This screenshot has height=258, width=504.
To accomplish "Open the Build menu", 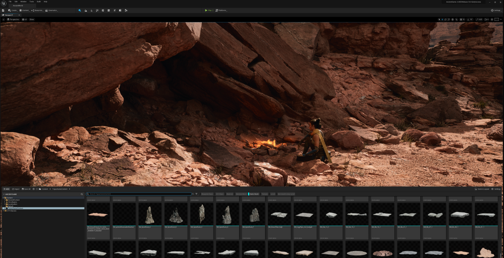I will tap(38, 2).
